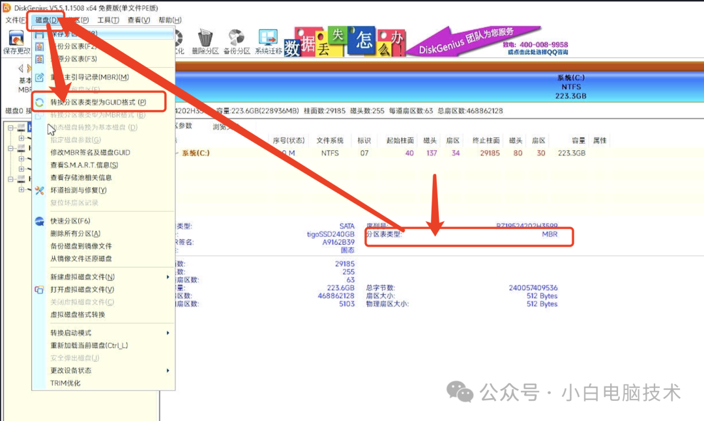The width and height of the screenshot is (704, 421).
Task: Choose TRIM优化 menu entry
Action: click(65, 383)
